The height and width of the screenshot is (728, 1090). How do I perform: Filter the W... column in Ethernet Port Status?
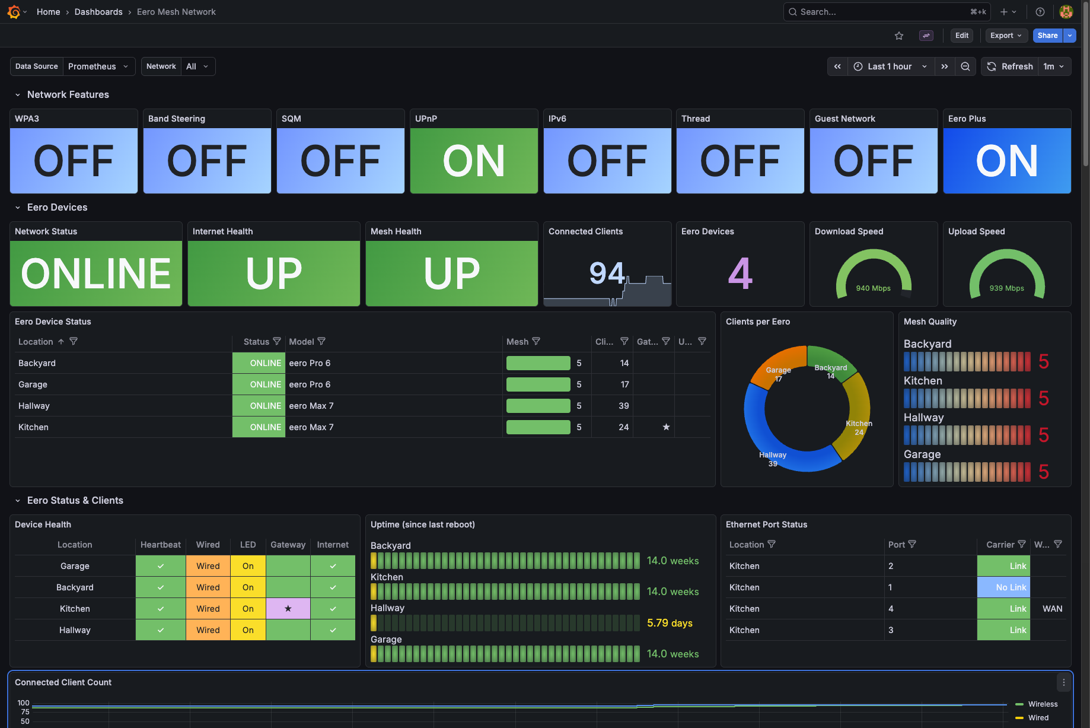[1058, 544]
